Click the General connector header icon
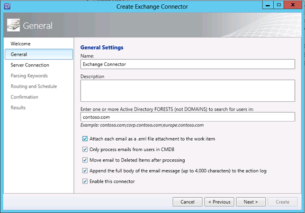The height and width of the screenshot is (213, 305). pyautogui.click(x=13, y=25)
